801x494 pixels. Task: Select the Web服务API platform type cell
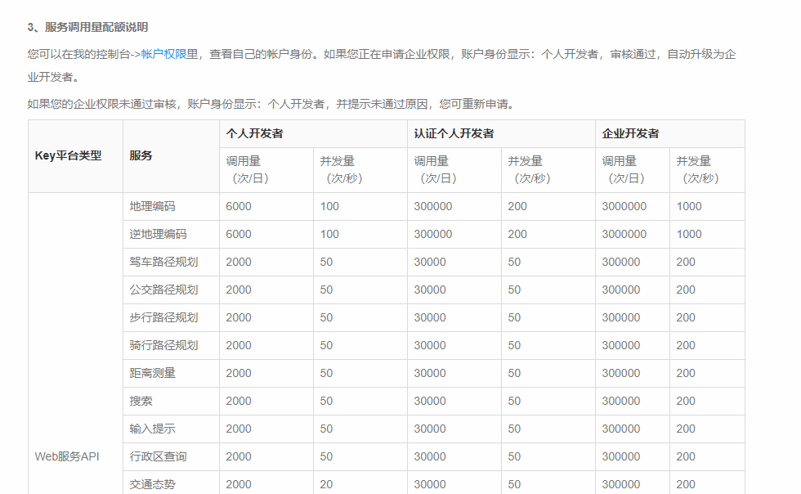[67, 456]
